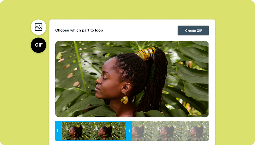Switch to the GIF mode button
The width and height of the screenshot is (255, 145).
pos(39,45)
